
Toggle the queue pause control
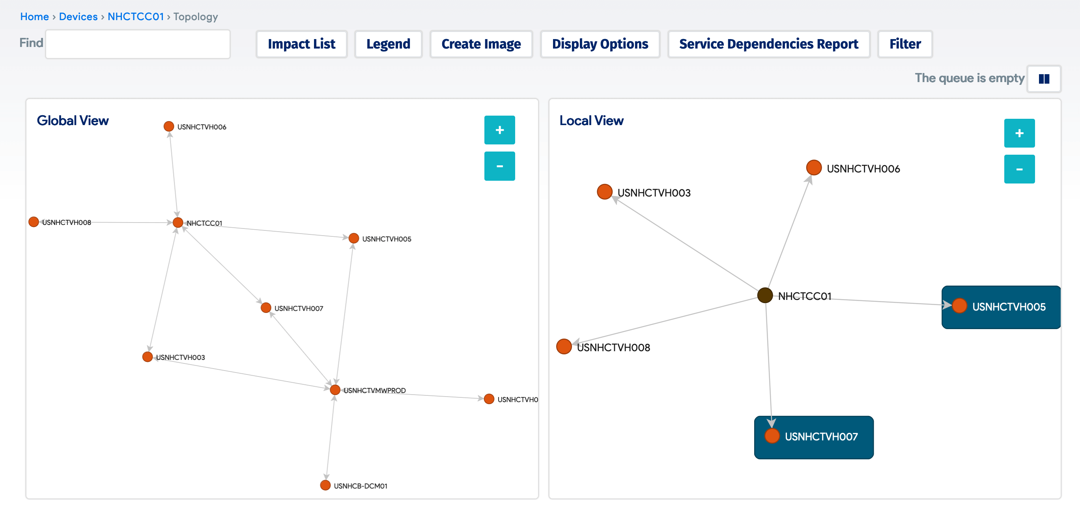tap(1044, 78)
